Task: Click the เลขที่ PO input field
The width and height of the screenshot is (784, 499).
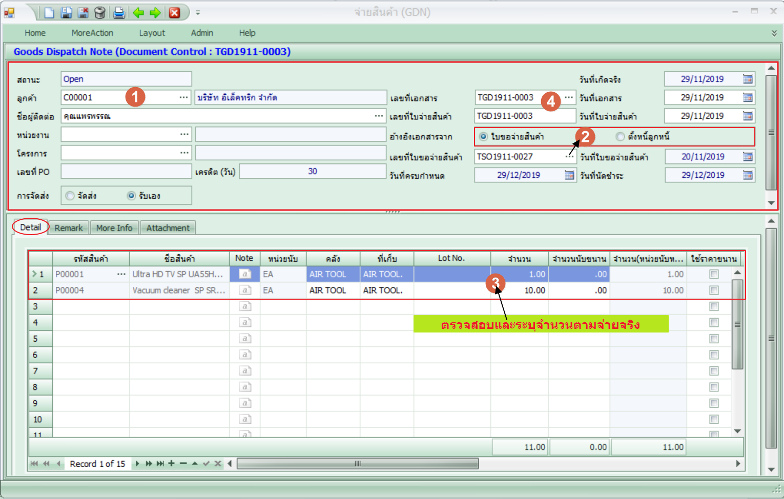Action: tap(126, 171)
